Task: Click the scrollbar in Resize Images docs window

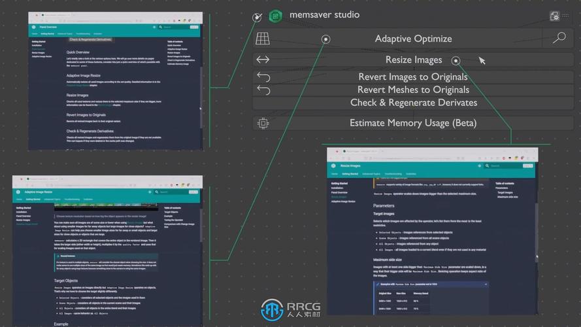Action: [537, 232]
